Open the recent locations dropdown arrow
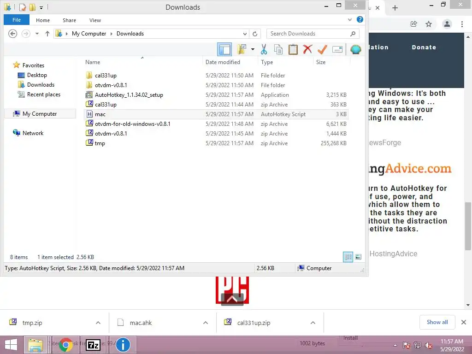The height and width of the screenshot is (354, 472). 37,34
